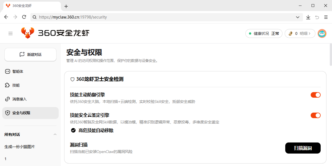Click the page vertical scrollbar
332x166 pixels.
331,55
